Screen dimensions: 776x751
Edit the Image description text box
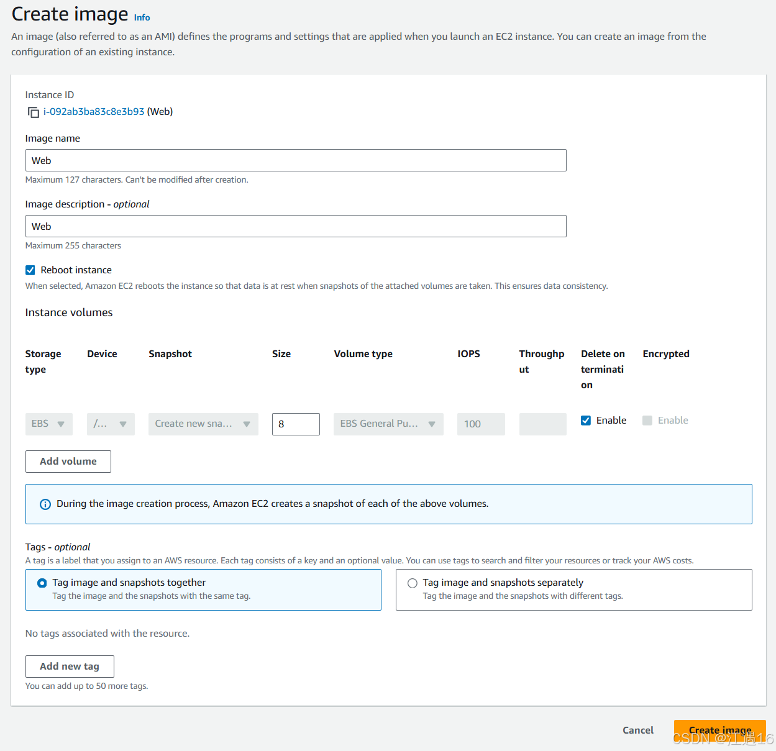(296, 226)
